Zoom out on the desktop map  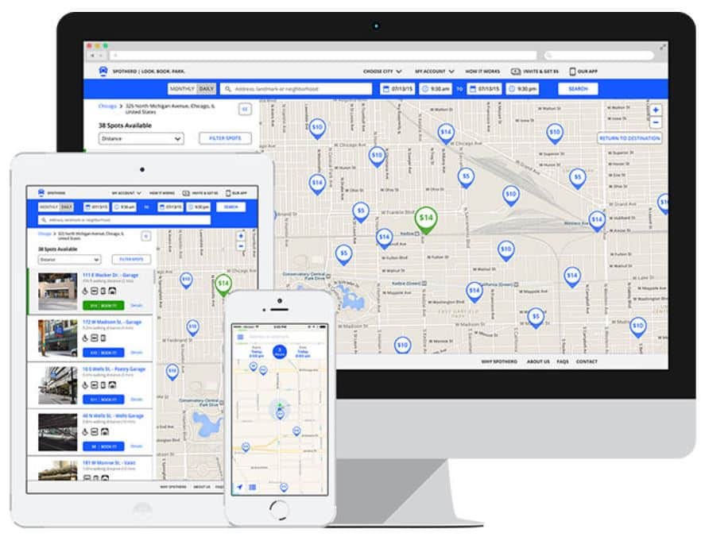tap(655, 123)
